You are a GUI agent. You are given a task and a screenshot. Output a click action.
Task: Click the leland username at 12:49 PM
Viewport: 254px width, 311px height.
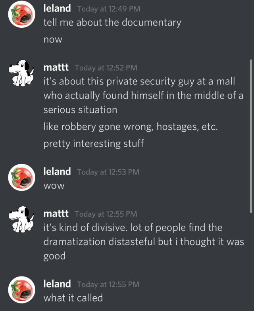pyautogui.click(x=57, y=9)
